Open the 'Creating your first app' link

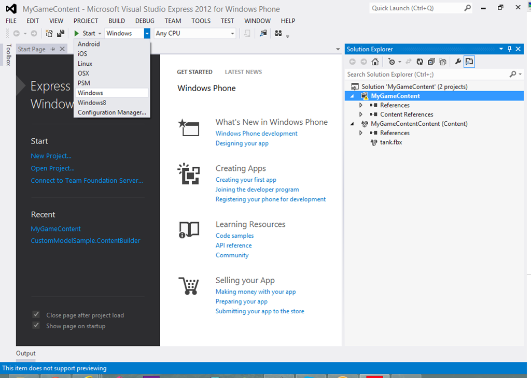pos(246,180)
